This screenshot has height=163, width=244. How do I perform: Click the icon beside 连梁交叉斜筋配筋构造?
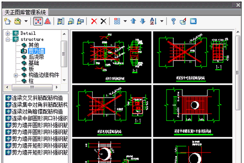[x=9, y=98]
